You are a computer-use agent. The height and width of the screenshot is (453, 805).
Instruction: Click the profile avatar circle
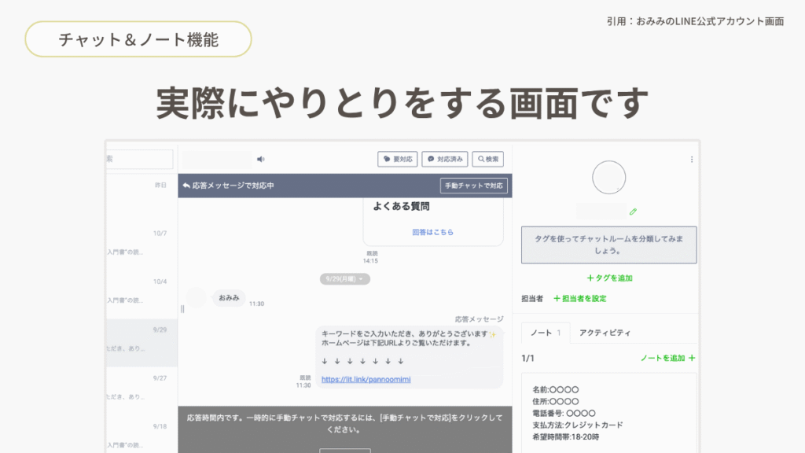(608, 177)
